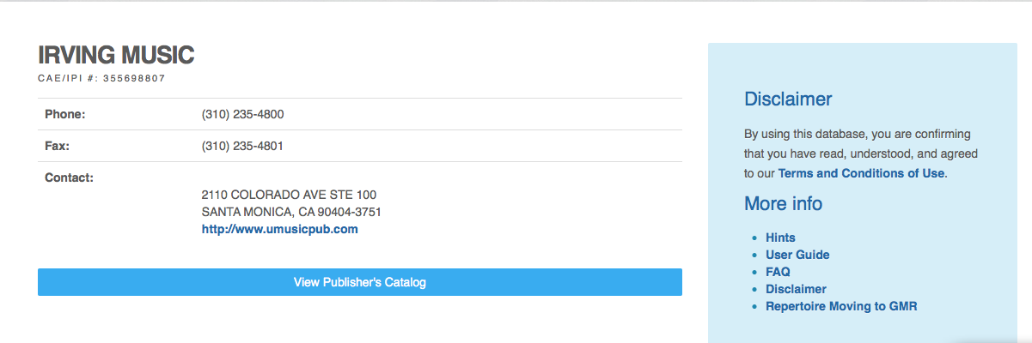
Task: Open the Hints link under More info
Action: click(x=780, y=238)
